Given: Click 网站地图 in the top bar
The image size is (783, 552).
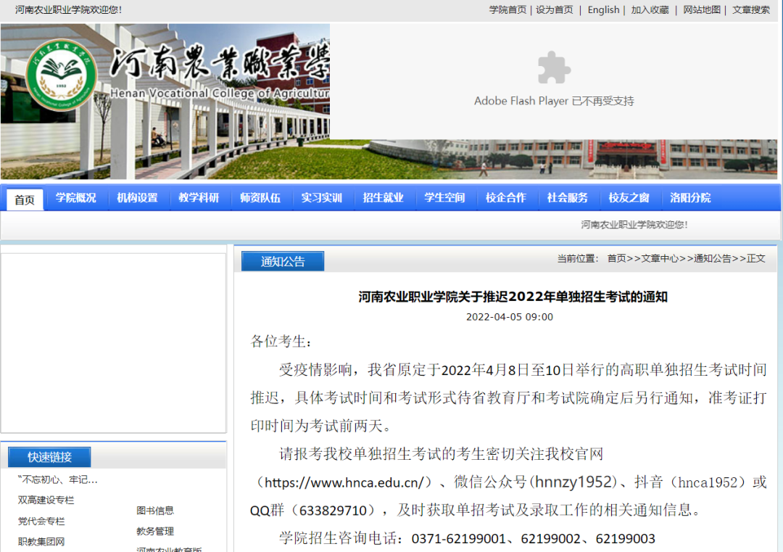Looking at the screenshot, I should point(701,9).
